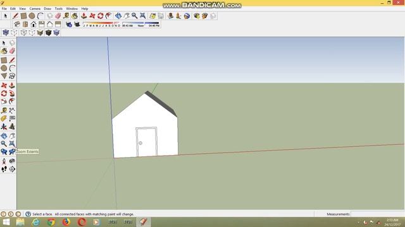Activate the Arc tool in top toolbar
The image size is (405, 227).
coord(40,16)
